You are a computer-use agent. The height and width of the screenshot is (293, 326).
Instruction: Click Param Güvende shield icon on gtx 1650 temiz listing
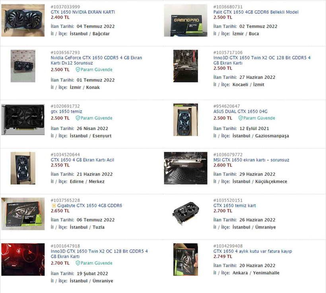tap(78, 118)
